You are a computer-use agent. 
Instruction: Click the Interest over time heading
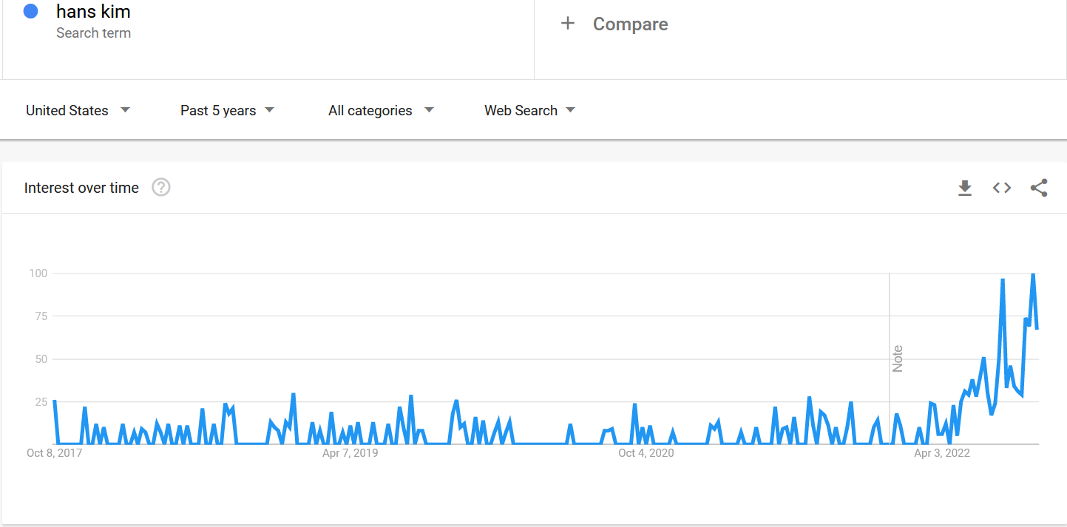(81, 188)
